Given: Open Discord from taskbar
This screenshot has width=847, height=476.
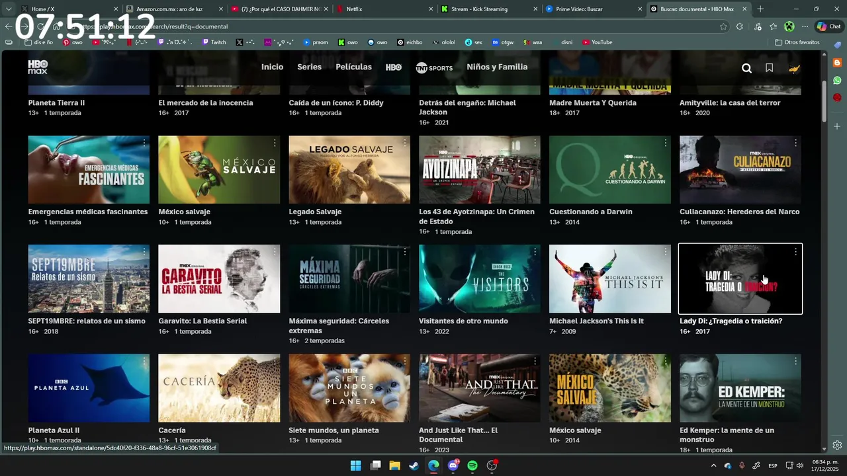Looking at the screenshot, I should [x=453, y=465].
